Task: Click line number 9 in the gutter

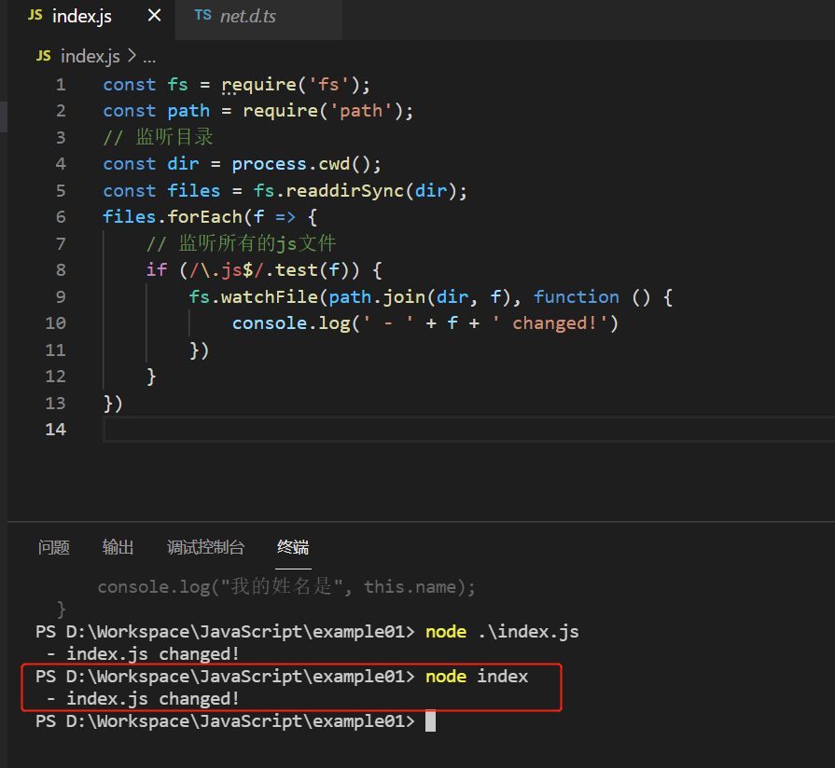Action: coord(61,297)
